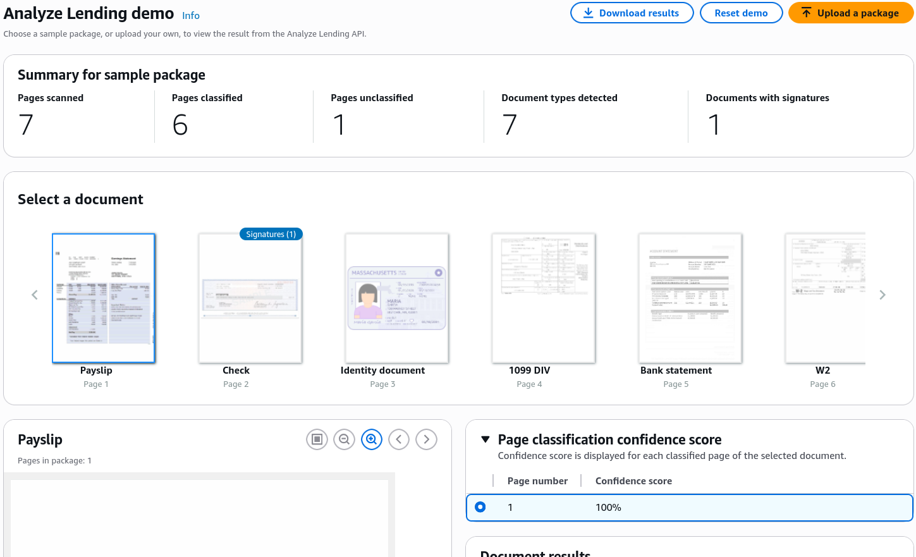Screen dimensions: 916x557
Task: Go to previous page in Payslip viewer
Action: pyautogui.click(x=399, y=439)
